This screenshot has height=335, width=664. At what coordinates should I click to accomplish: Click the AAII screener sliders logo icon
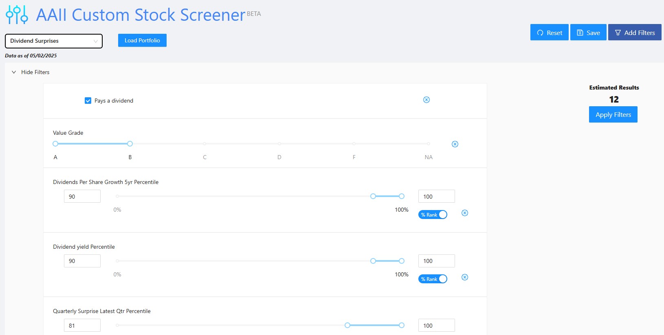tap(17, 15)
